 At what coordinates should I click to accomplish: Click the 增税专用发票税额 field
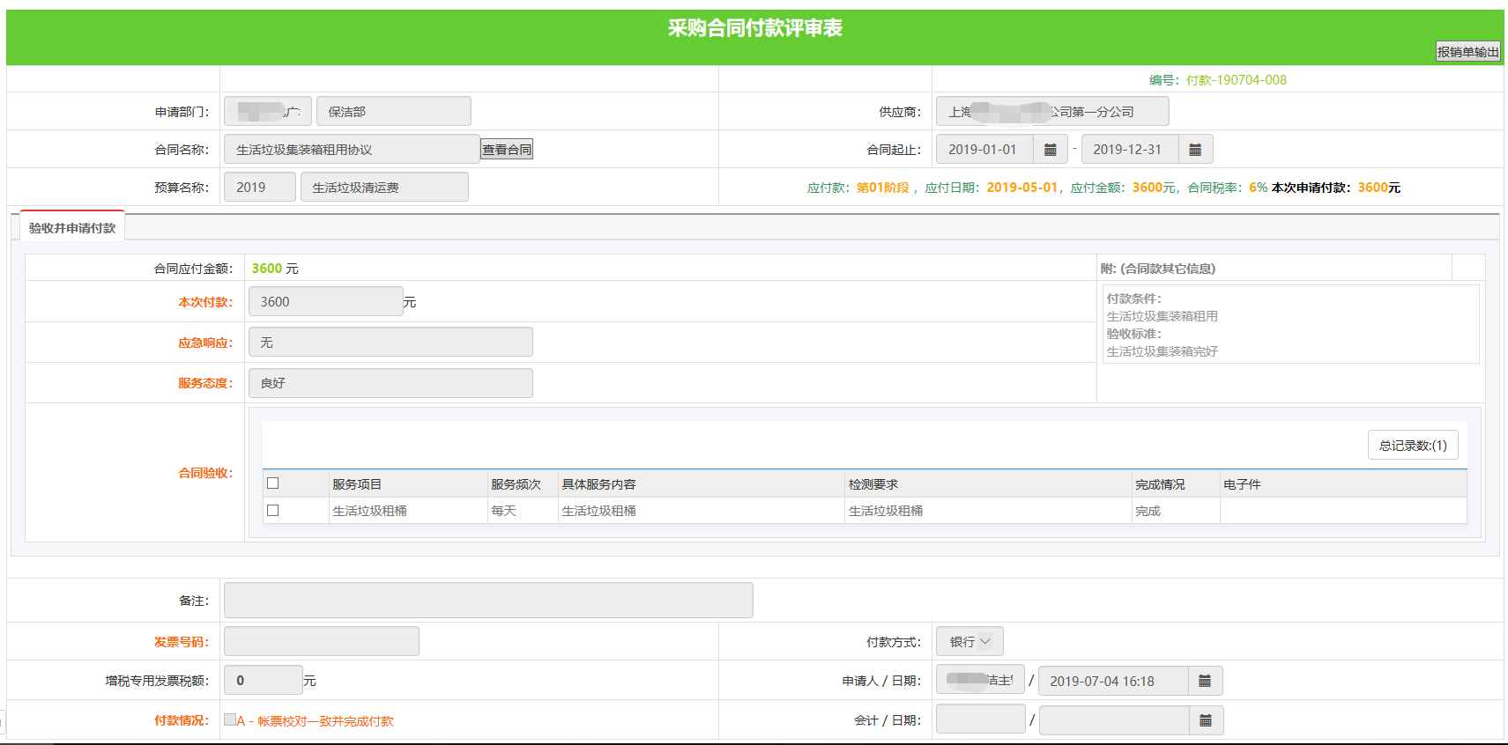coord(264,681)
